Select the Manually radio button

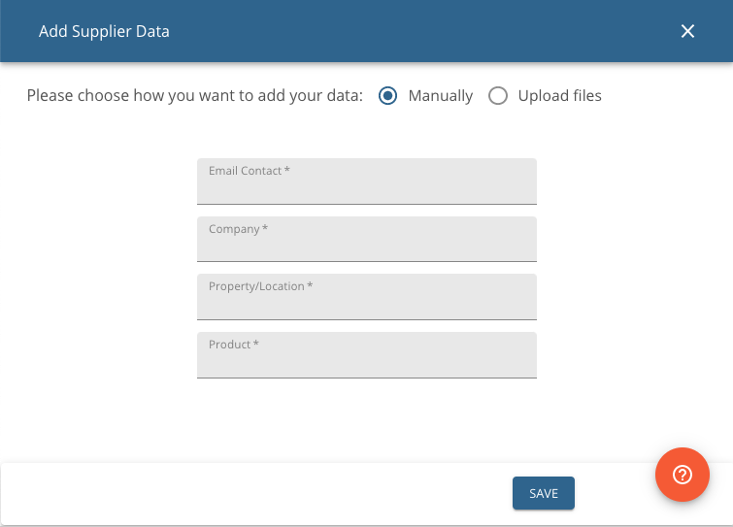pyautogui.click(x=387, y=96)
